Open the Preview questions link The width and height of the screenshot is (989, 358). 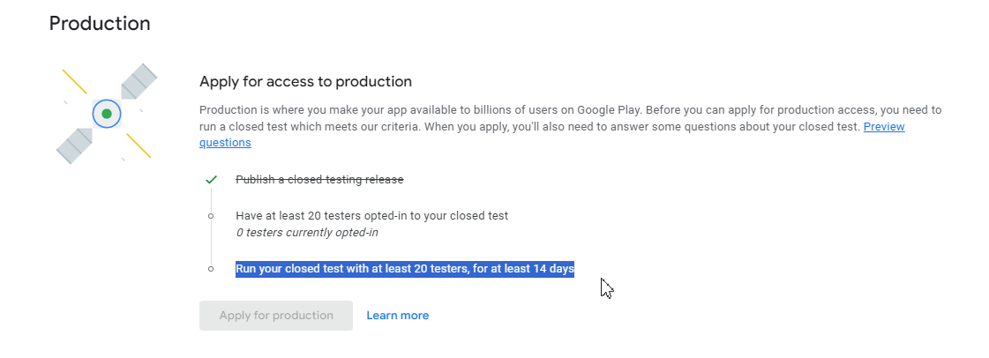pyautogui.click(x=883, y=128)
